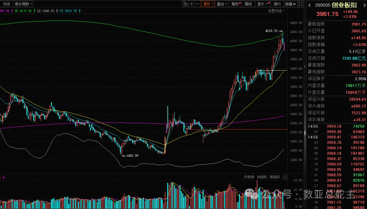
Task: Click the LZ:1646.83 indicator readout
Action: click(x=46, y=11)
